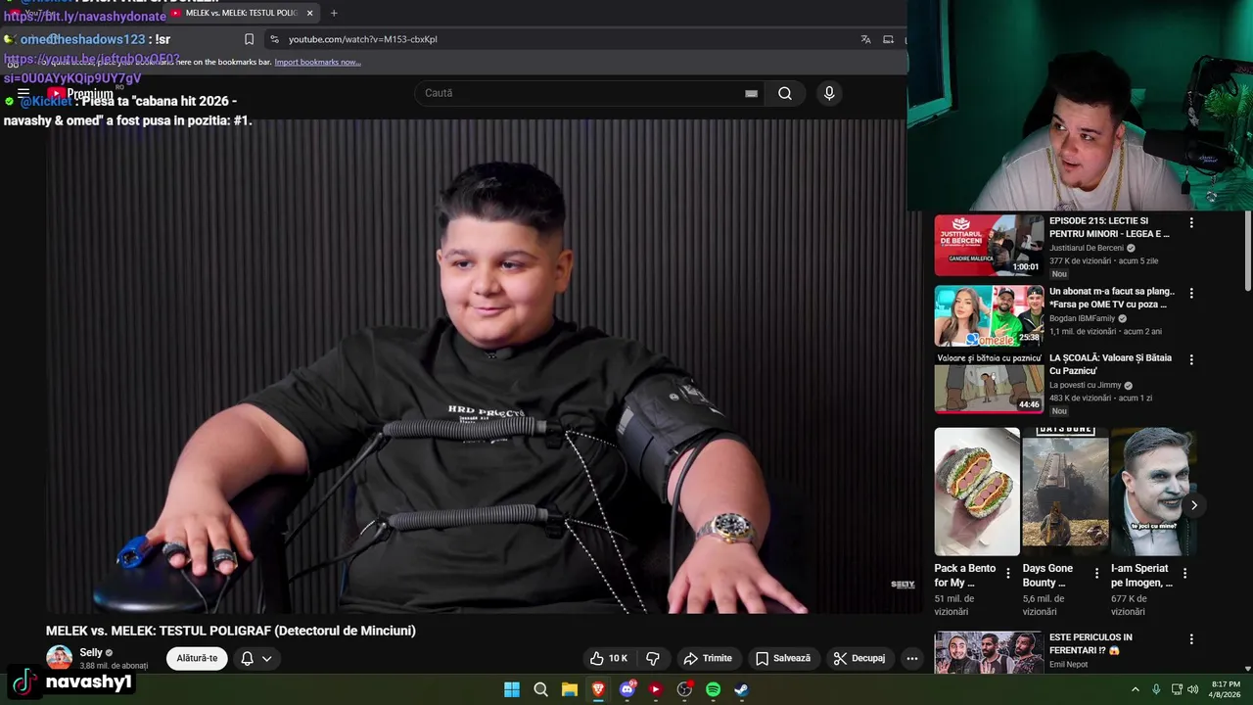Click the main video player
Viewport: 1253px width, 705px height.
point(484,367)
